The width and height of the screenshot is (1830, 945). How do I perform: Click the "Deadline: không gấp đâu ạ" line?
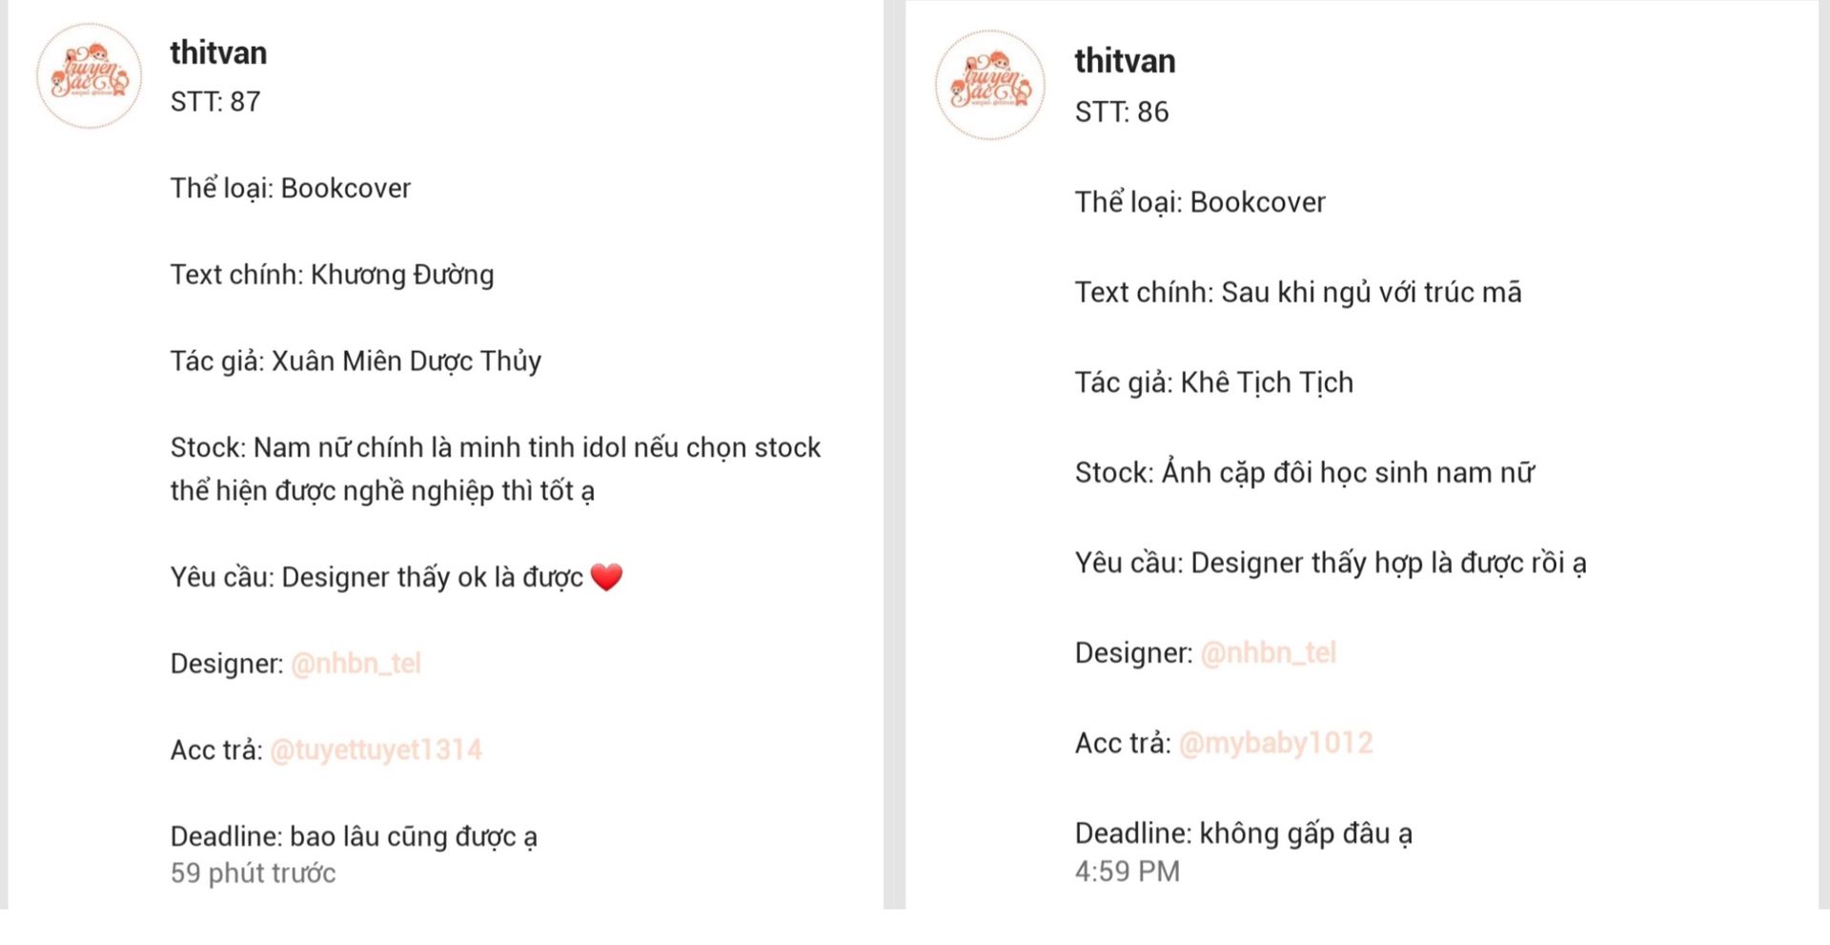[1243, 833]
